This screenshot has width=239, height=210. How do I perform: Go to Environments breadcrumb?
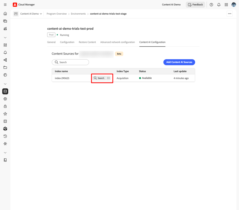(78, 14)
